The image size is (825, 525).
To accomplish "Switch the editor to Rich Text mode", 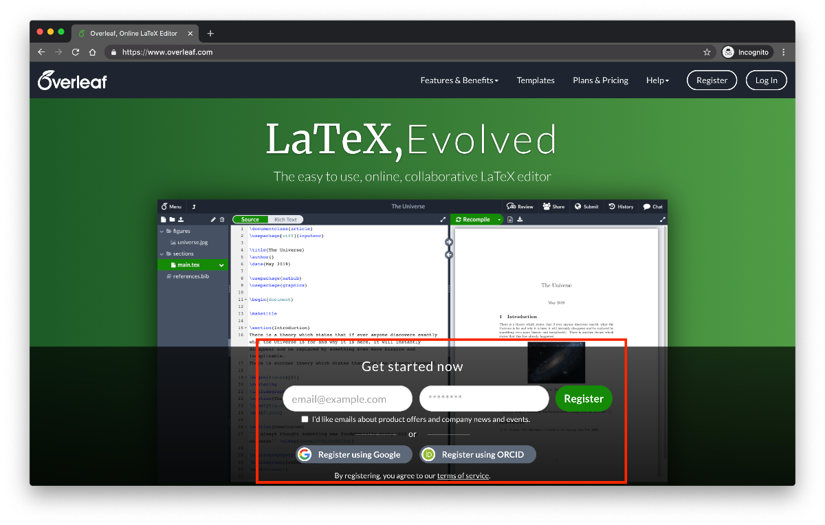I will tap(285, 220).
